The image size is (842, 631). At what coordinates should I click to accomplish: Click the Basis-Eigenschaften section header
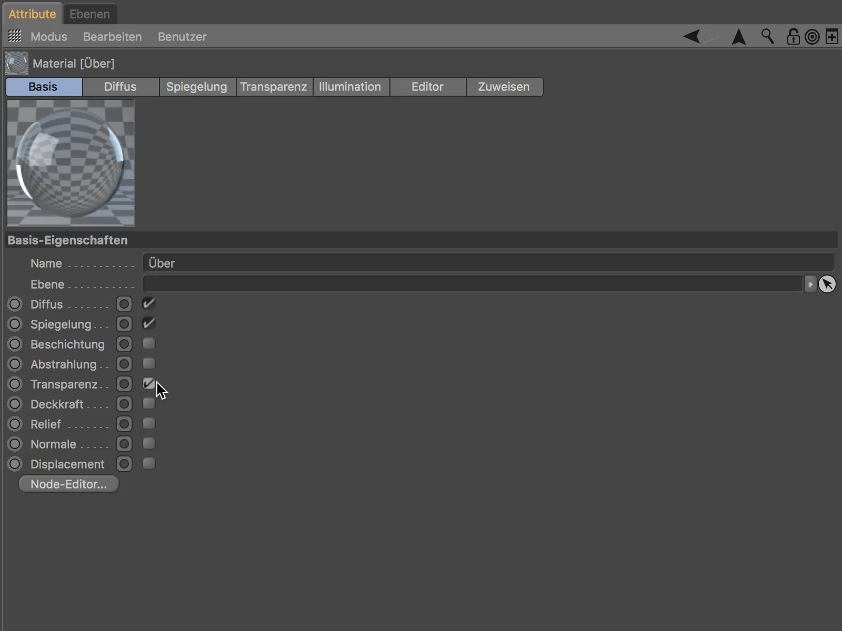pyautogui.click(x=421, y=240)
